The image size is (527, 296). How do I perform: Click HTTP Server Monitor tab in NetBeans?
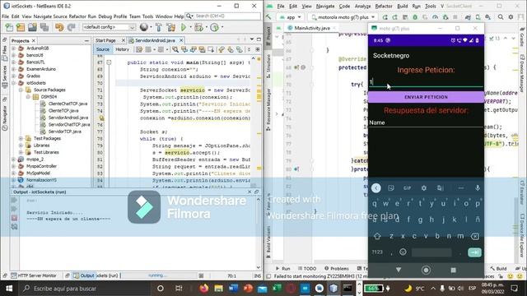(x=34, y=275)
